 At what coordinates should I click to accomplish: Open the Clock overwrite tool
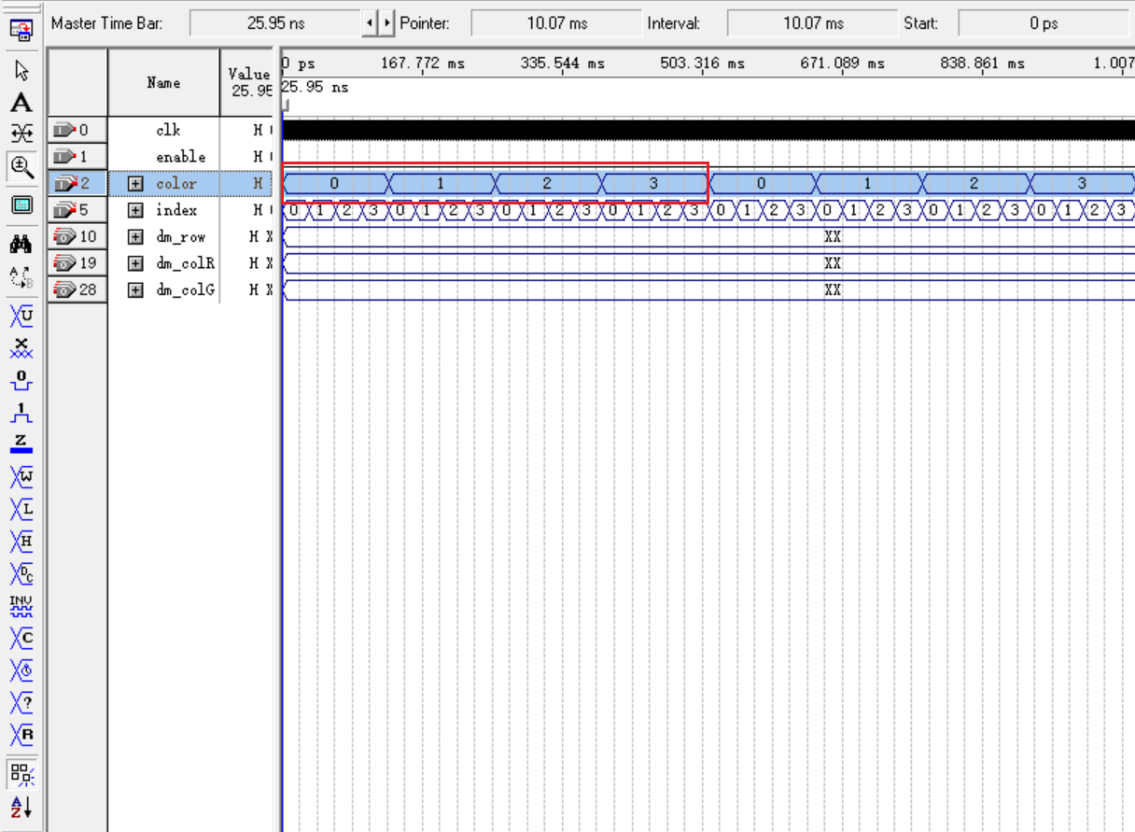point(22,670)
